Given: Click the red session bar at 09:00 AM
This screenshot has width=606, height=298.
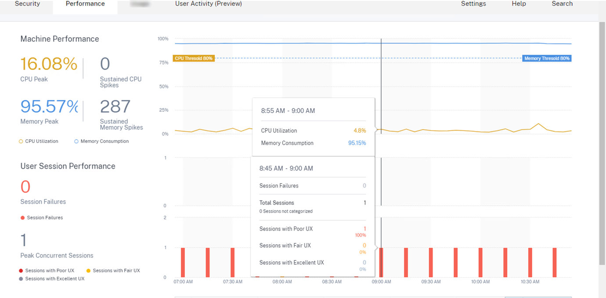Looking at the screenshot, I should pos(381,262).
